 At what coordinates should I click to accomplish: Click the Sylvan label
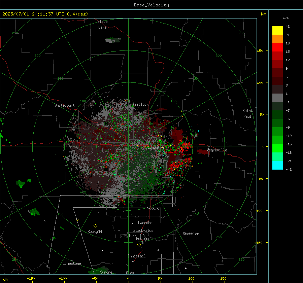coord(130,236)
